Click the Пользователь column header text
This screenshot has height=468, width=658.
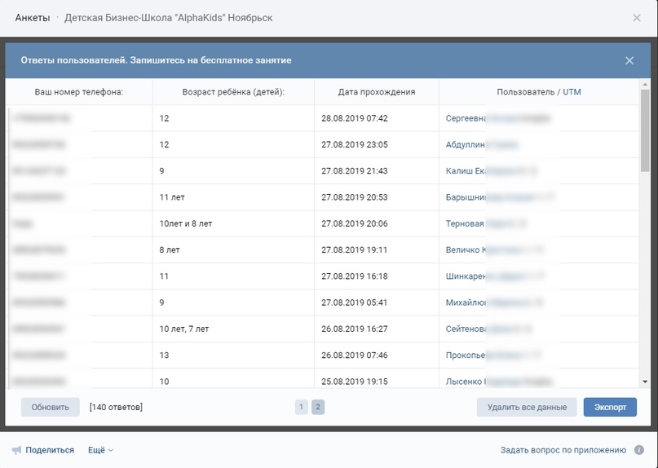(526, 92)
